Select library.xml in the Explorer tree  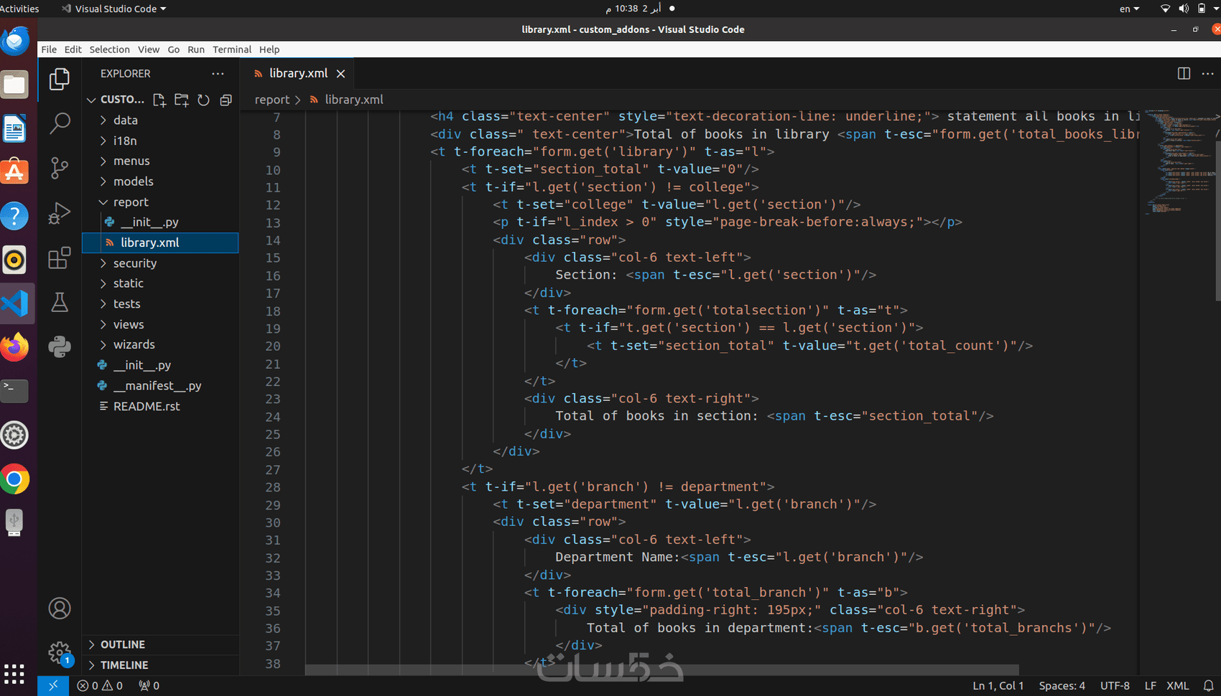[160, 243]
